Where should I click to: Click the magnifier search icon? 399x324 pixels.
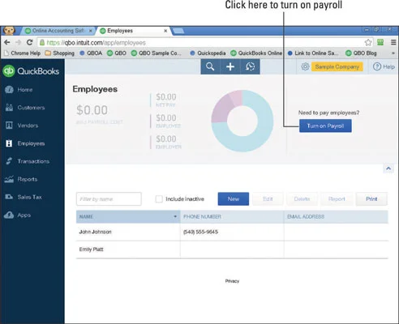(x=210, y=66)
